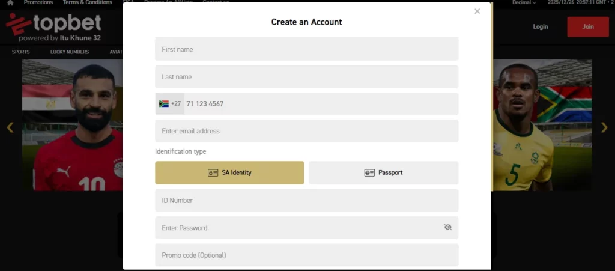Click the First name input field
This screenshot has height=271, width=615.
306,49
